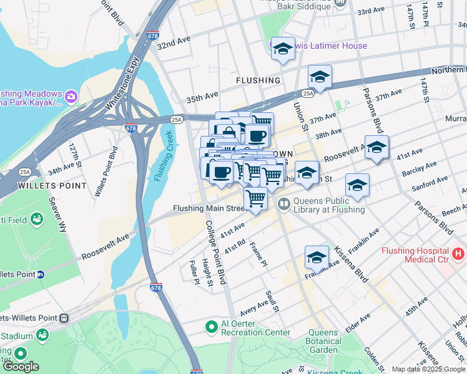Click the Queens Public Library at Flushing icon
The image size is (467, 374).
click(x=284, y=205)
